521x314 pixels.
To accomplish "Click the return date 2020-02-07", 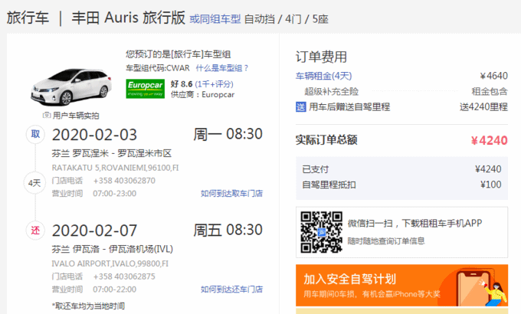I will 94,231.
